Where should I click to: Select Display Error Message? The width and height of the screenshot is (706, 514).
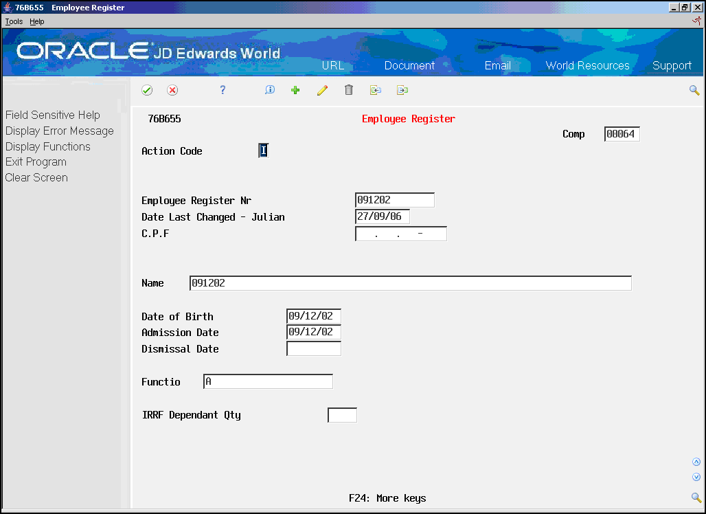(60, 131)
